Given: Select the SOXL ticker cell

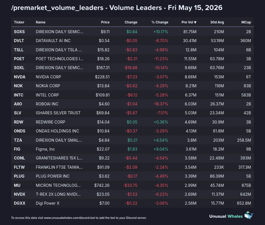Looking at the screenshot, I should [x=19, y=68].
